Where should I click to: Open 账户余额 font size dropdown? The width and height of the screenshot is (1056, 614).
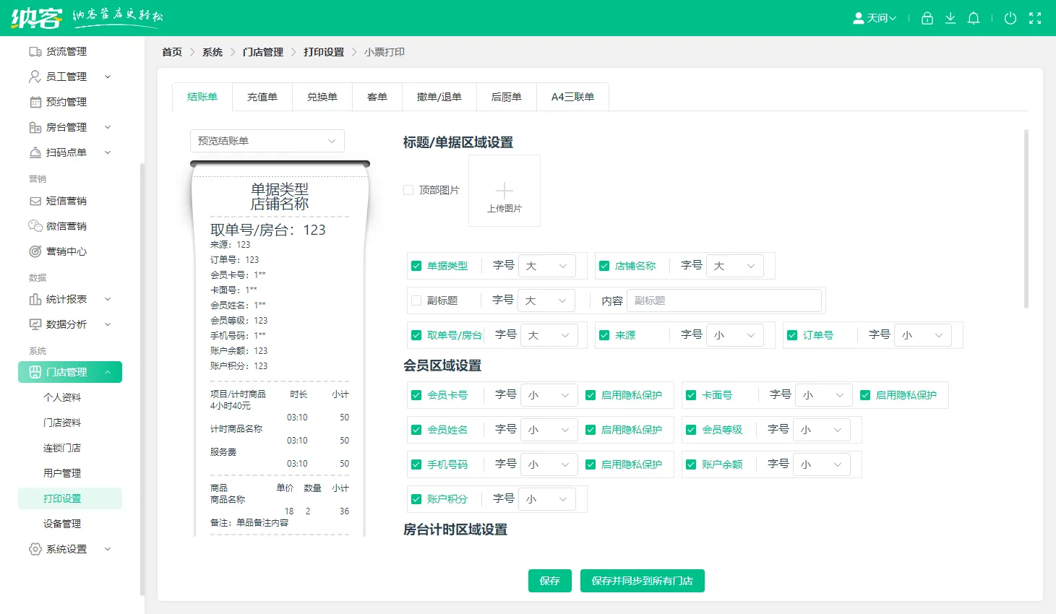[822, 464]
